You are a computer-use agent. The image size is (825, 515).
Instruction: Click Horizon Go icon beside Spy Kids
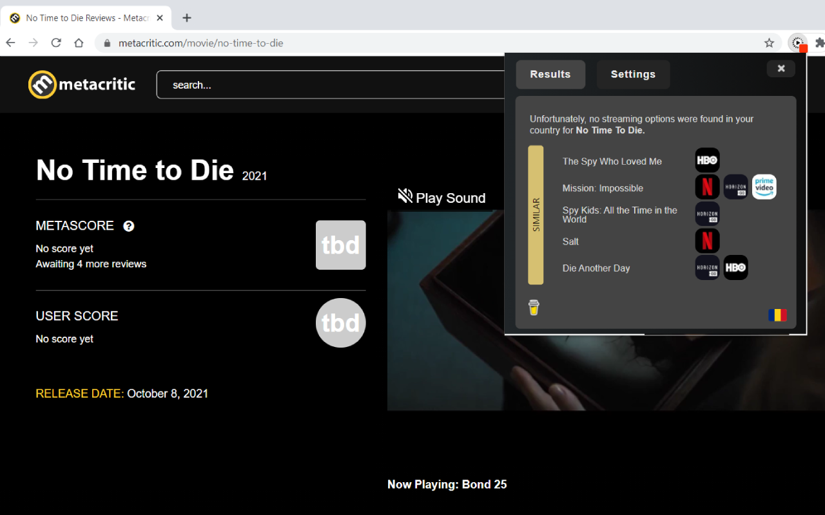pyautogui.click(x=707, y=214)
